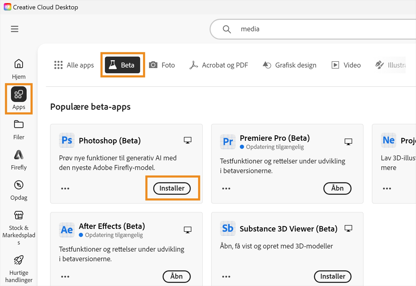This screenshot has width=416, height=286.
Task: Open Filer from the sidebar
Action: tap(18, 129)
